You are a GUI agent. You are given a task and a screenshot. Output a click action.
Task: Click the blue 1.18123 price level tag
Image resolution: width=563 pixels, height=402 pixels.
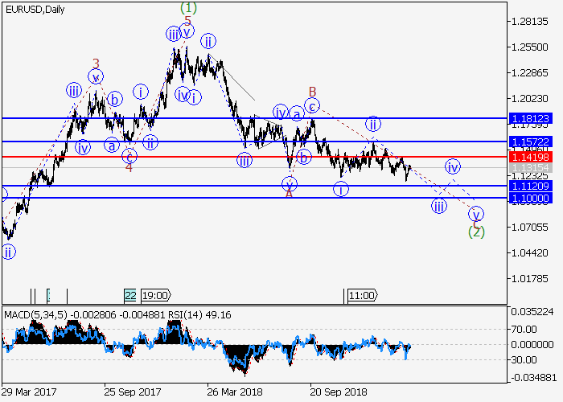click(x=530, y=118)
